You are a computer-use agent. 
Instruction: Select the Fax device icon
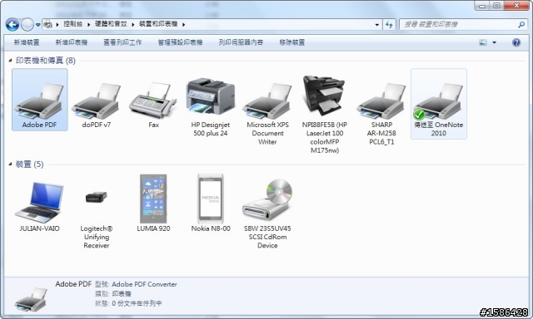pos(153,100)
